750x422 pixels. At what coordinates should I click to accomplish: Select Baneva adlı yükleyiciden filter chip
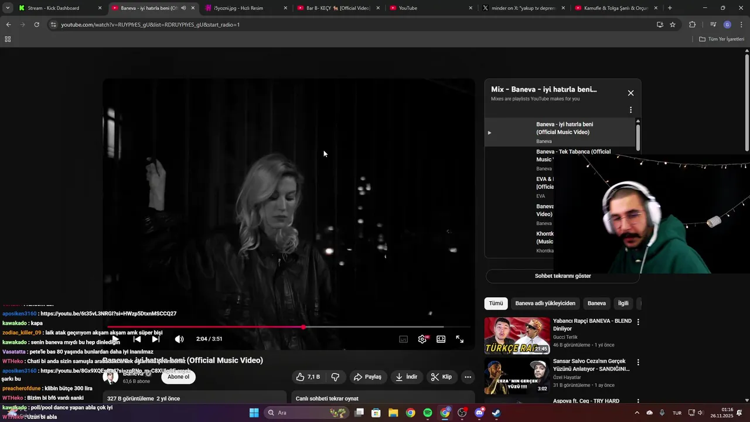(x=545, y=304)
